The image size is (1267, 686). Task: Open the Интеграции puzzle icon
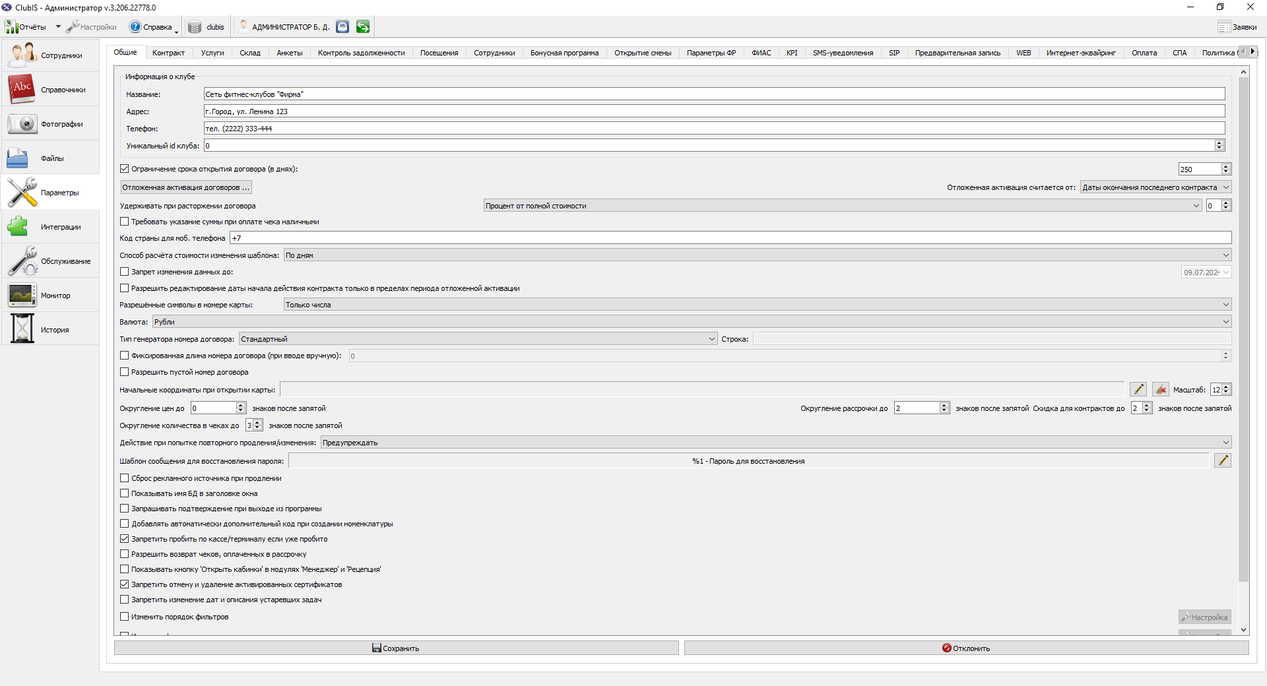click(x=18, y=227)
